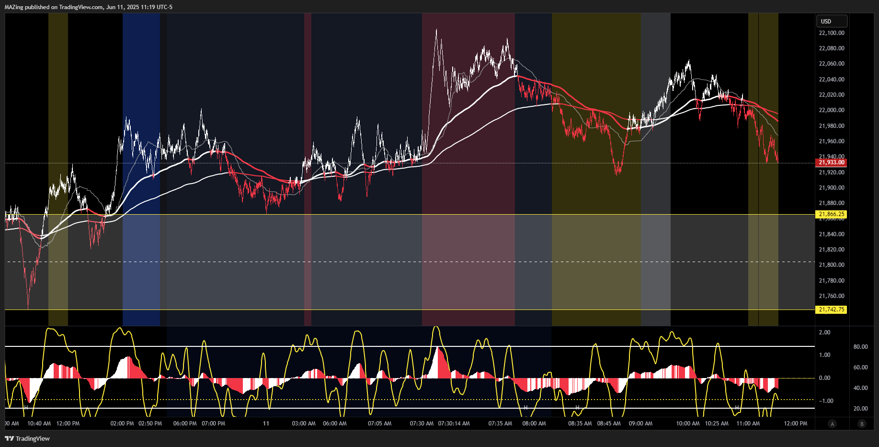The width and height of the screenshot is (879, 447).
Task: Click the 02:50 PM time axis label
Action: tap(150, 424)
